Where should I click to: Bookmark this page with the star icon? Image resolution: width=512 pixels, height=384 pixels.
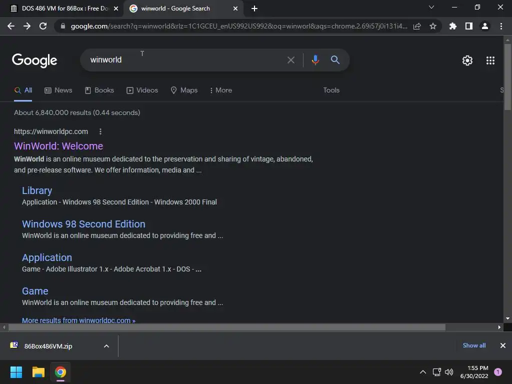pyautogui.click(x=433, y=26)
